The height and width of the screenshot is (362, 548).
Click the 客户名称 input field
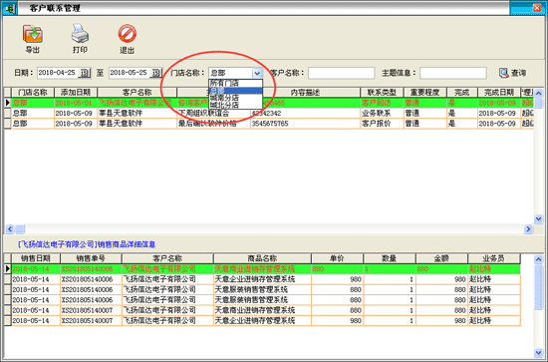[341, 73]
